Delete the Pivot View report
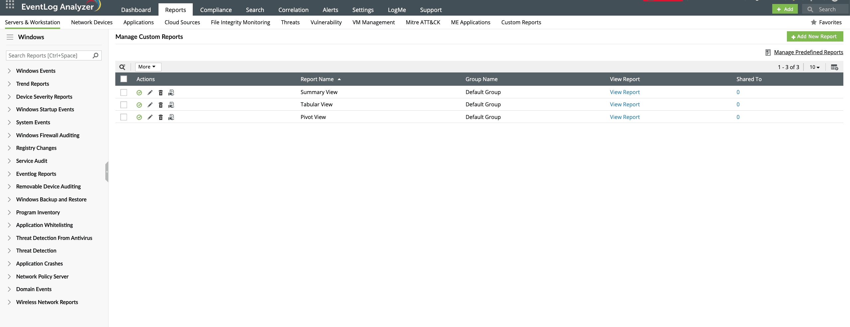Viewport: 850px width, 327px height. coord(160,117)
